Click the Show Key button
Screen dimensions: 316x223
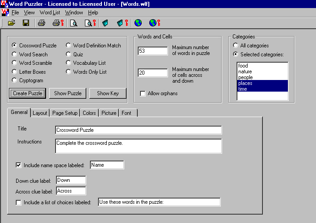(108, 93)
